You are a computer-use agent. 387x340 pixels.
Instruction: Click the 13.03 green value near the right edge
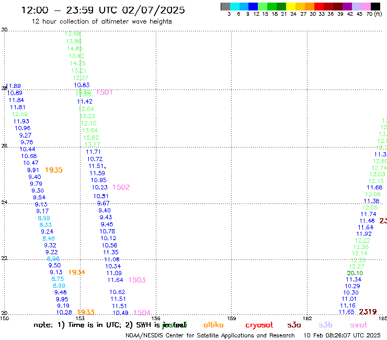pyautogui.click(x=378, y=174)
